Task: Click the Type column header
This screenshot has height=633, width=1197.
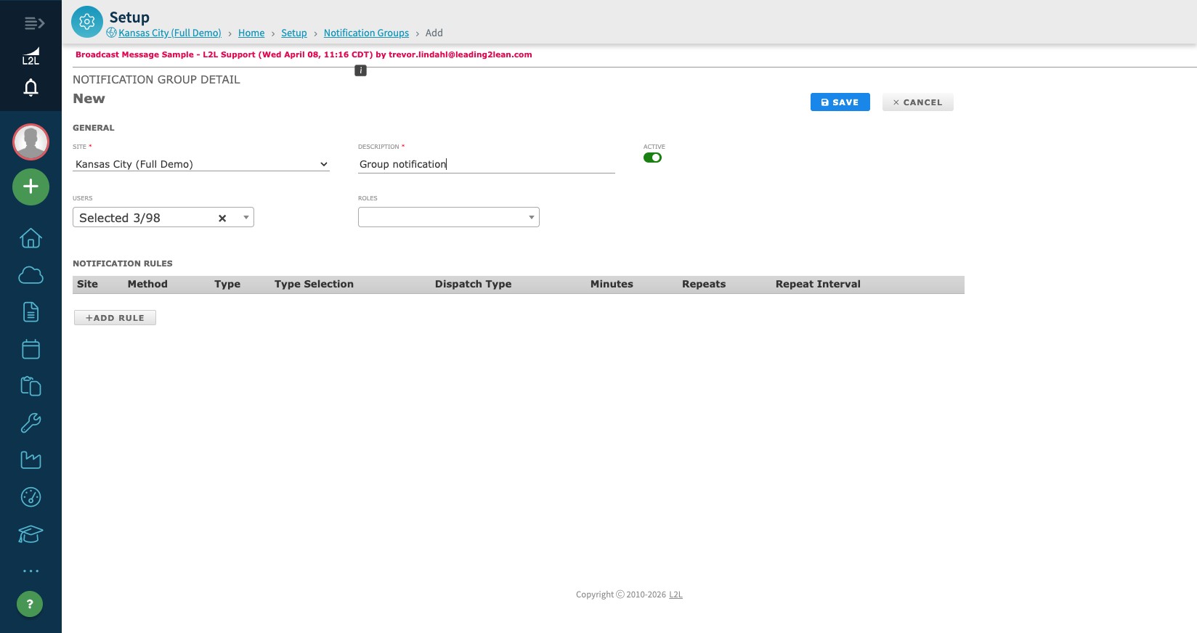Action: click(227, 284)
